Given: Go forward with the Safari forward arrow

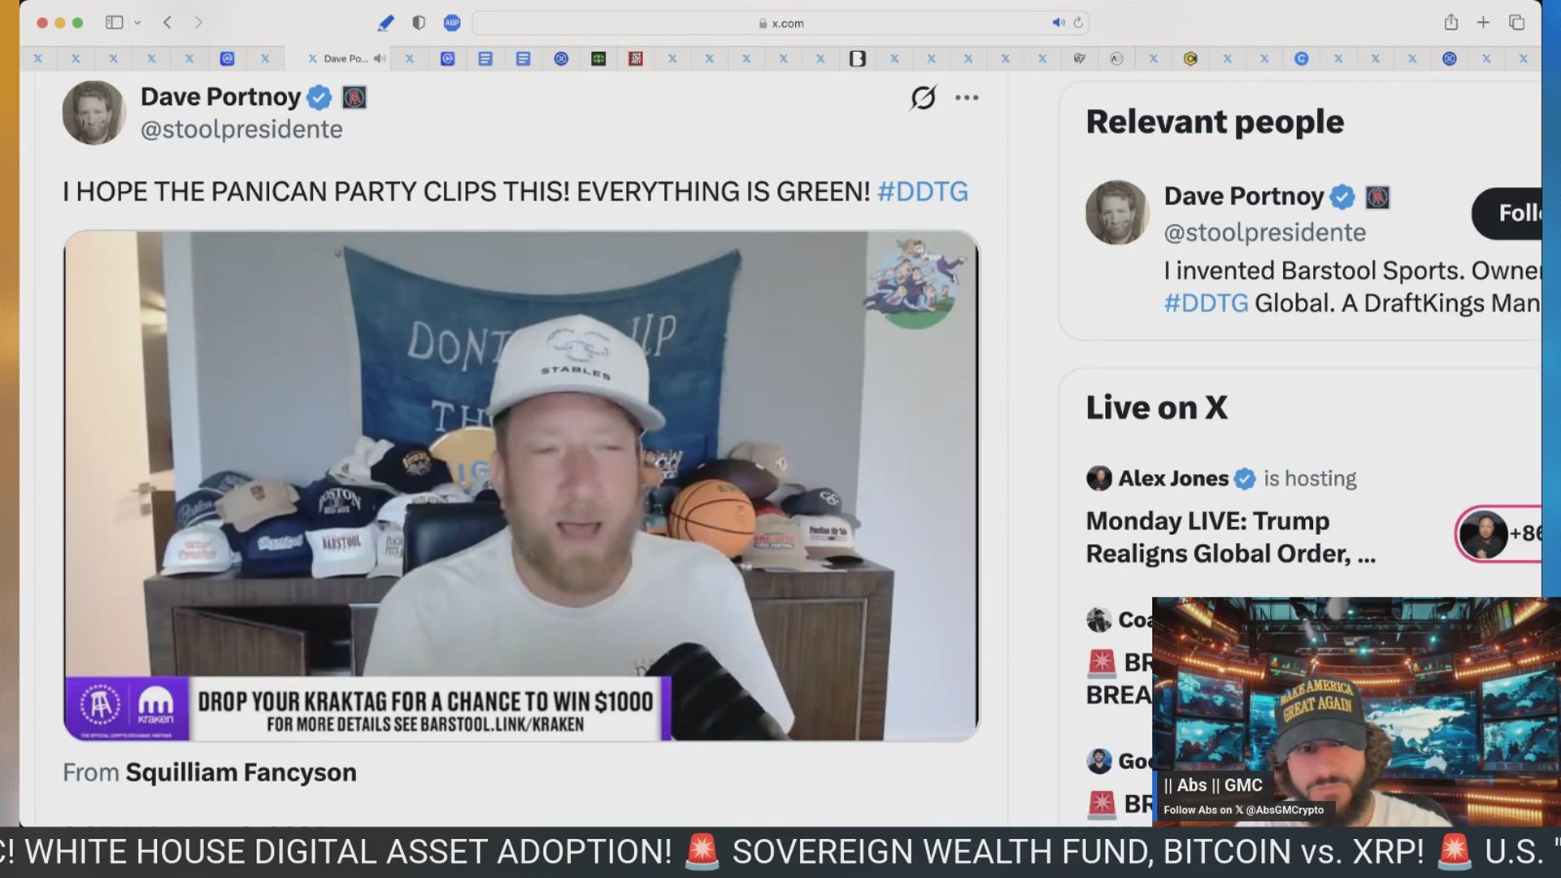Looking at the screenshot, I should tap(198, 23).
